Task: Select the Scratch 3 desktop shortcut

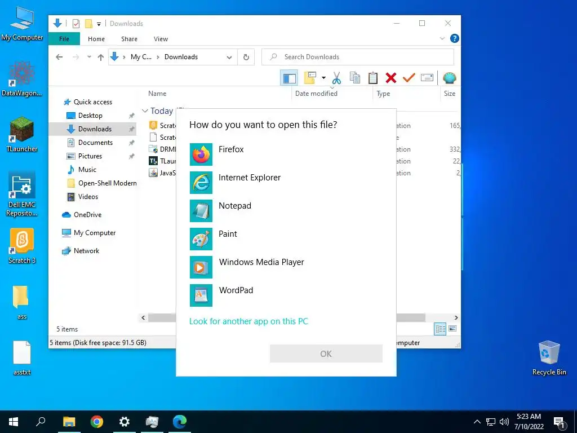Action: click(22, 246)
